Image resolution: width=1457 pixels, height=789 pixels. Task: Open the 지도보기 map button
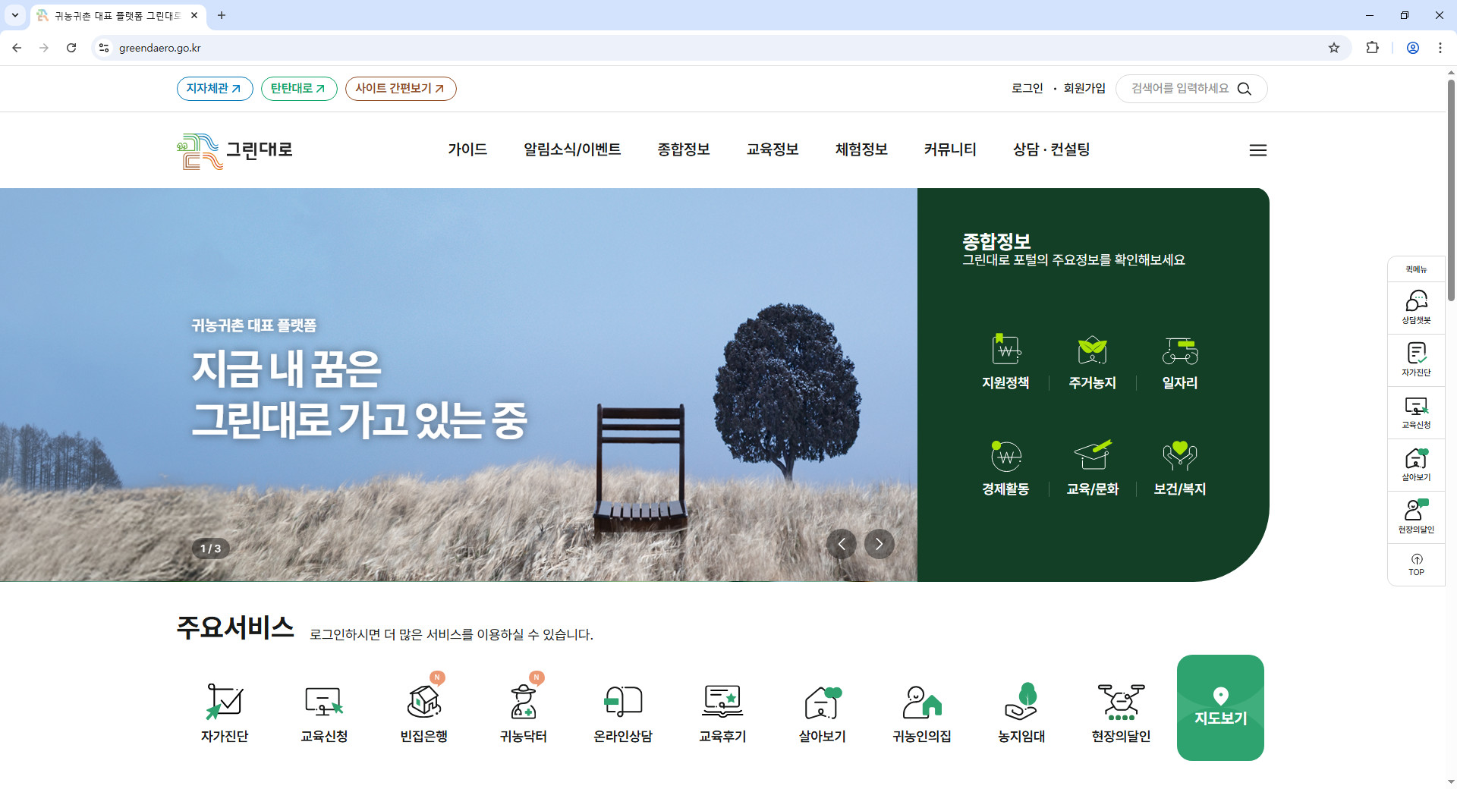click(1220, 708)
